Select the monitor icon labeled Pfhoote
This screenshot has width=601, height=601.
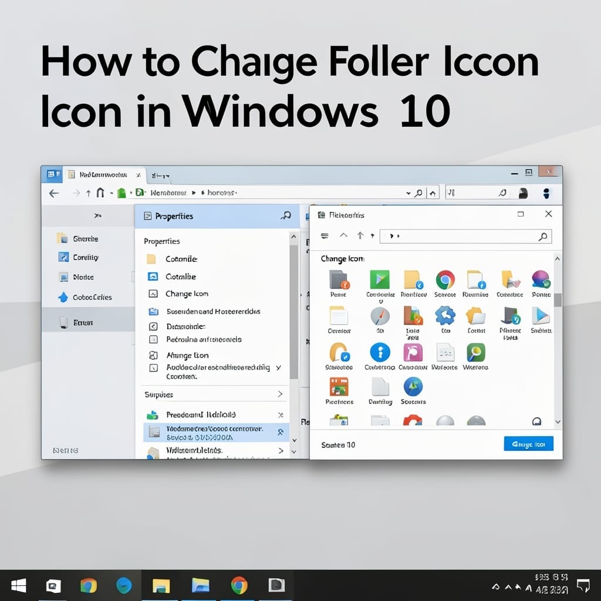pyautogui.click(x=511, y=316)
